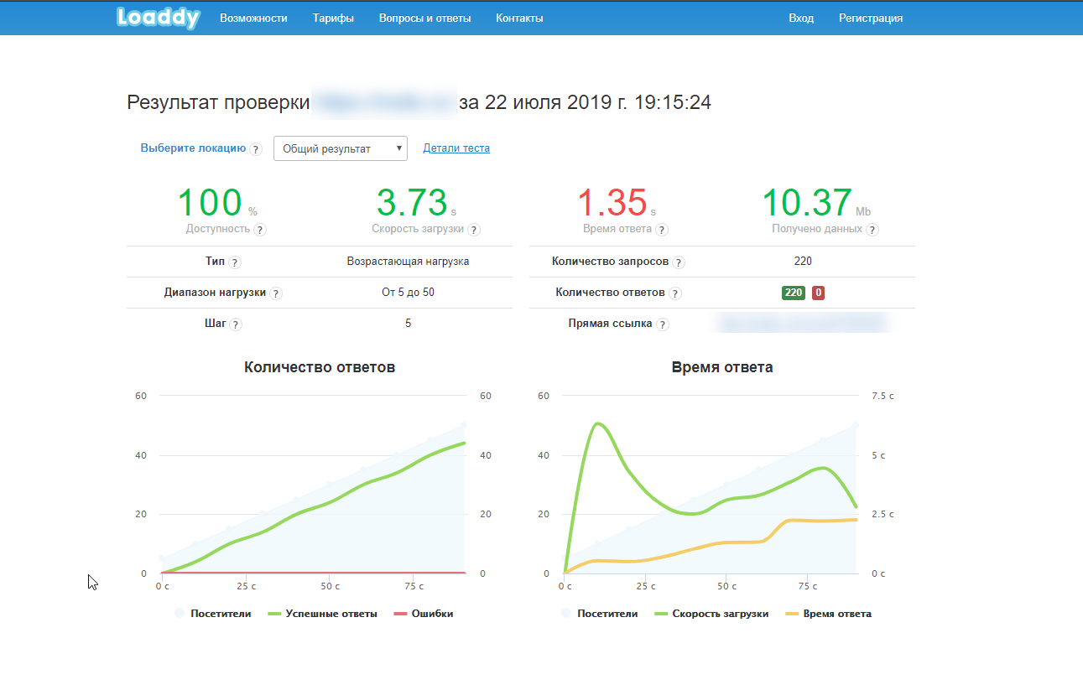Click the 3.73 s load speed value
Viewport: 1083px width, 690px height.
click(x=417, y=205)
